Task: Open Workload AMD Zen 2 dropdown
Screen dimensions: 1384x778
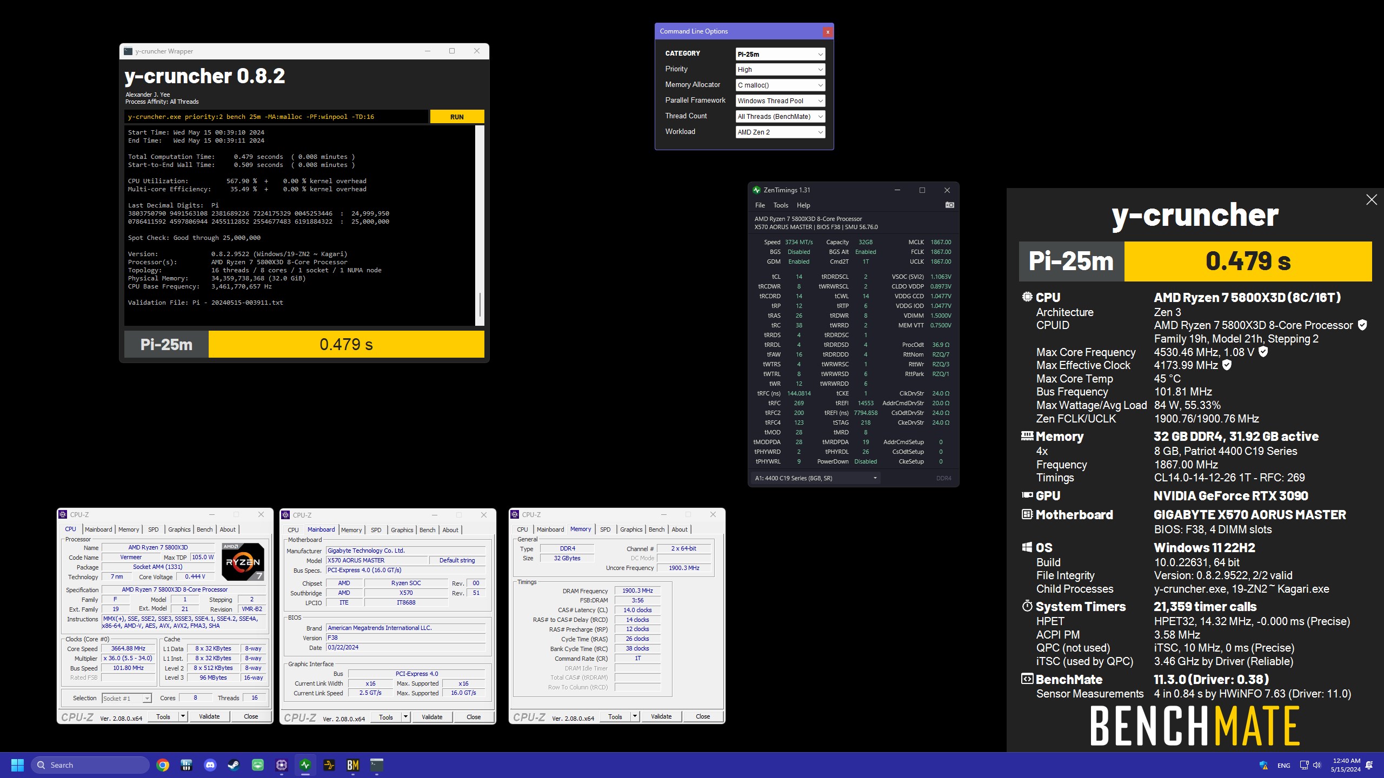Action: point(780,132)
